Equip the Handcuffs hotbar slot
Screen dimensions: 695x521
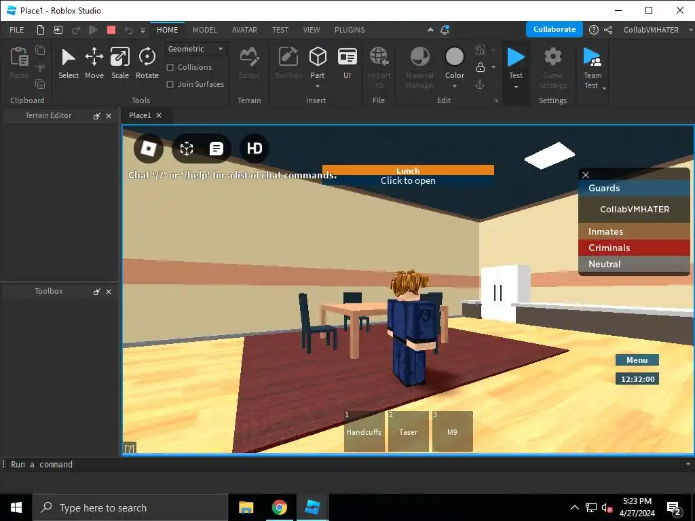click(364, 431)
